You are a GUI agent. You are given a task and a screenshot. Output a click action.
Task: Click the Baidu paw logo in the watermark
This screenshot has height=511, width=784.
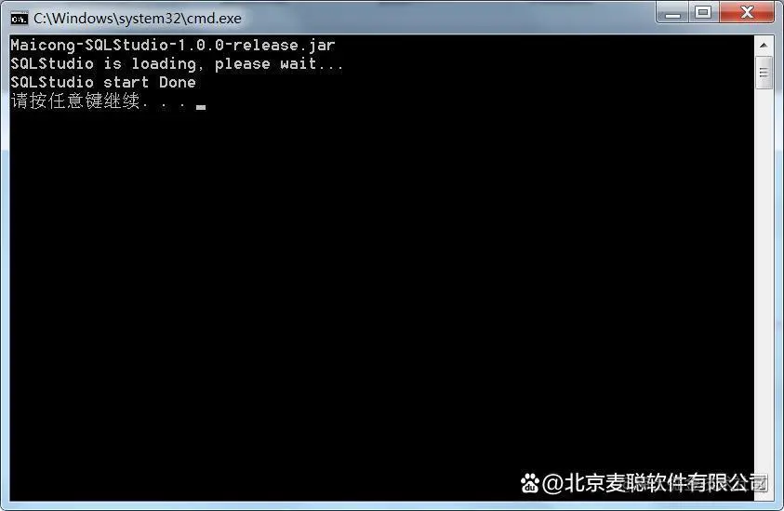click(x=529, y=483)
